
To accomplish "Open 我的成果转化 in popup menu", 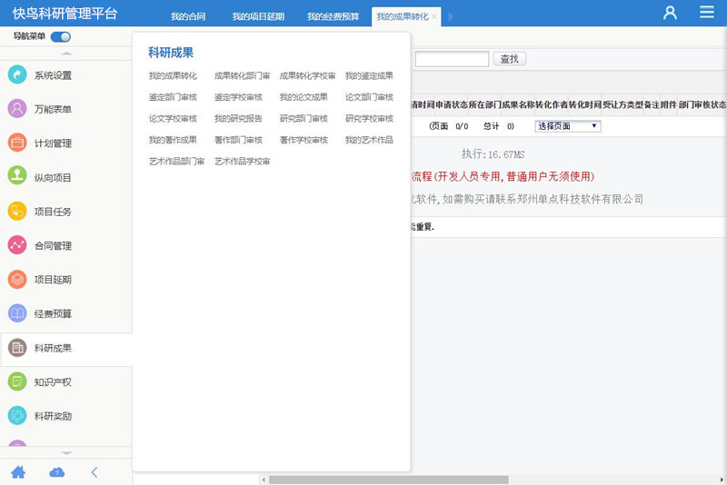I will pos(173,75).
